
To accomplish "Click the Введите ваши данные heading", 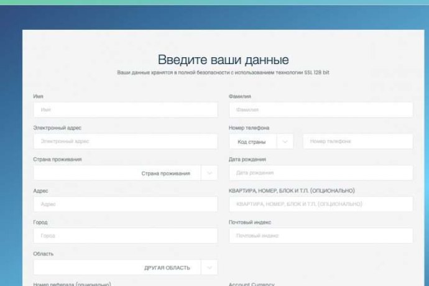I will tap(223, 60).
